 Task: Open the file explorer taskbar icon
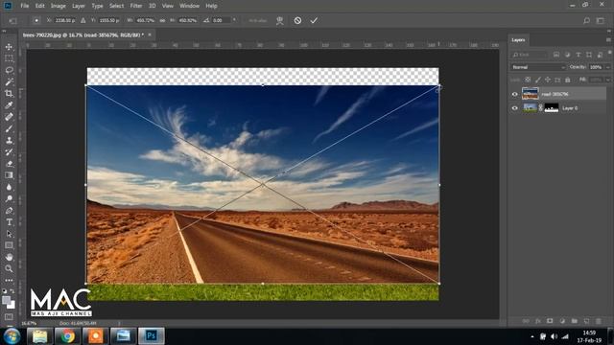(39, 336)
